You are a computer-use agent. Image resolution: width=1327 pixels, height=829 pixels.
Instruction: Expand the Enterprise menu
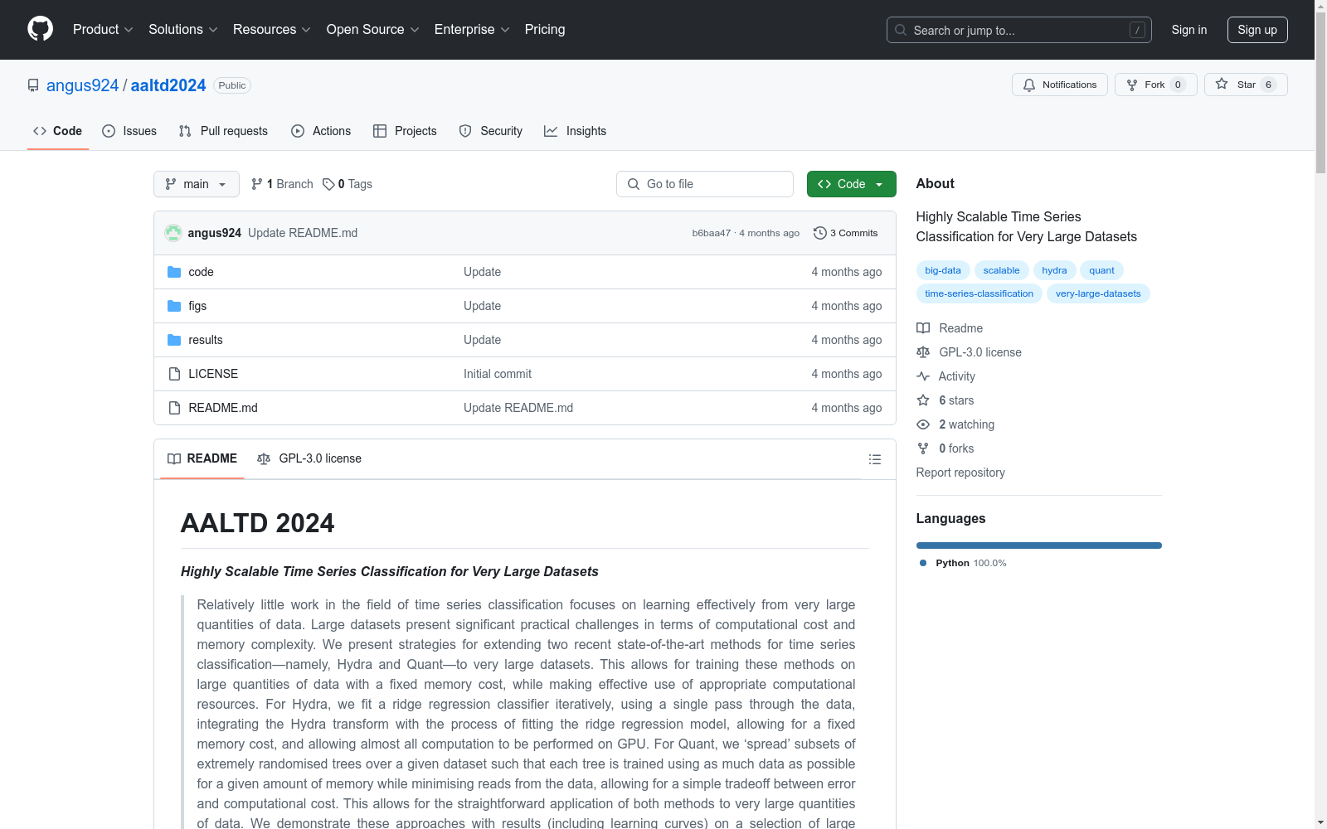pyautogui.click(x=472, y=29)
